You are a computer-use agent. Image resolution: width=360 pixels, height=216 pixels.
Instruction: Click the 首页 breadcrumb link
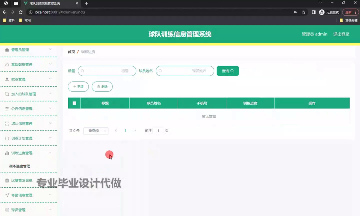point(71,52)
